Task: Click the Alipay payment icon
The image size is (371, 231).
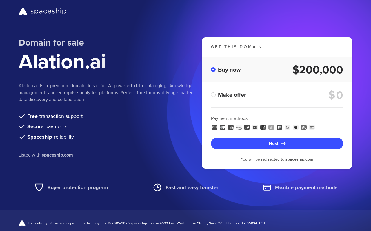Action: [304, 127]
